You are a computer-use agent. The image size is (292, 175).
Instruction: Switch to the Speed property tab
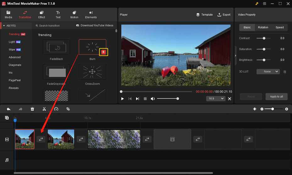279,27
